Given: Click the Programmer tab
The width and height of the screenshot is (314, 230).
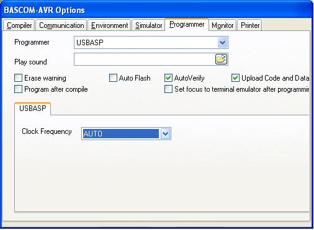Looking at the screenshot, I should [x=187, y=25].
